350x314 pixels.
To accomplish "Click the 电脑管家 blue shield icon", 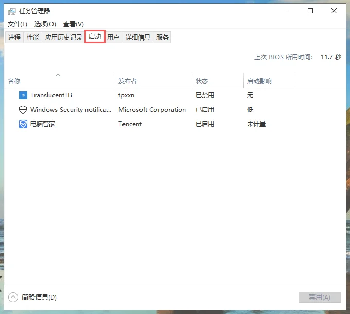I will click(x=23, y=124).
